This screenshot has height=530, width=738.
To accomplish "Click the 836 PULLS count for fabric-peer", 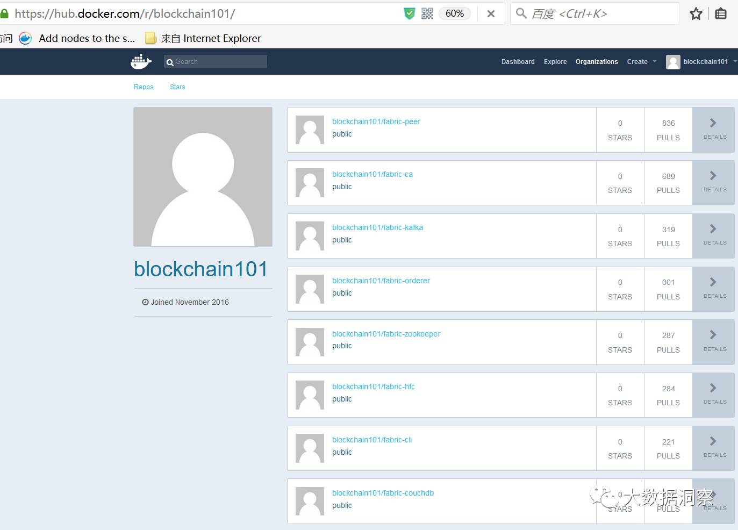I will [x=668, y=130].
